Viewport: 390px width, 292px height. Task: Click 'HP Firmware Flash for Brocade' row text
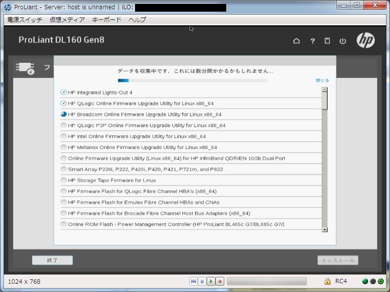(x=159, y=213)
